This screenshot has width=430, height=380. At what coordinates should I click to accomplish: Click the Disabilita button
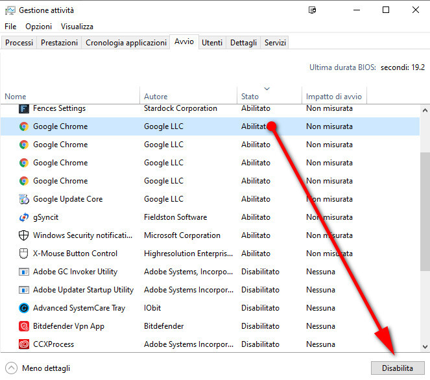point(398,368)
